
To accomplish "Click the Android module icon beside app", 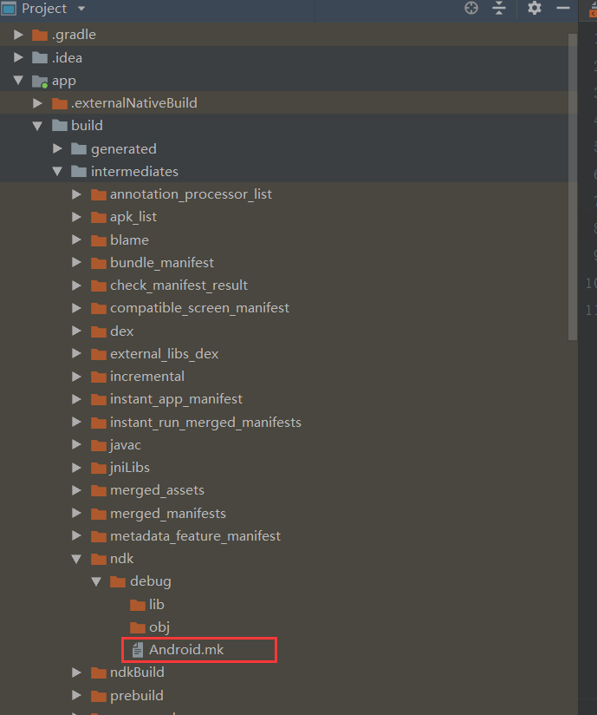I will [x=40, y=80].
